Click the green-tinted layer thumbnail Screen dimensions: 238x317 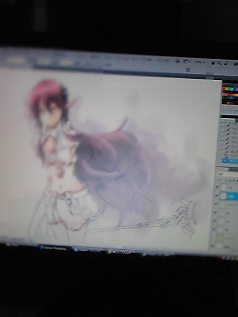tap(220, 239)
